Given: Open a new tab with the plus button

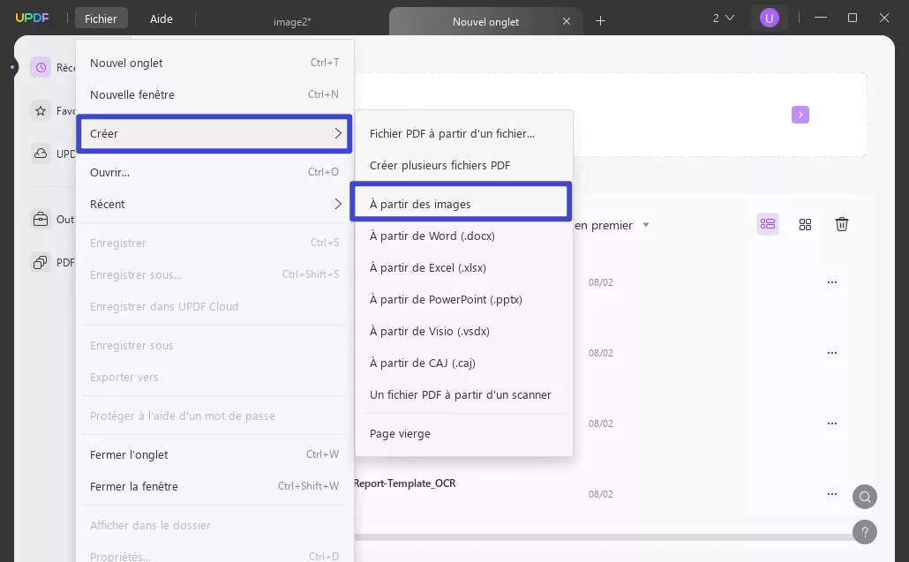Looking at the screenshot, I should click(x=601, y=20).
